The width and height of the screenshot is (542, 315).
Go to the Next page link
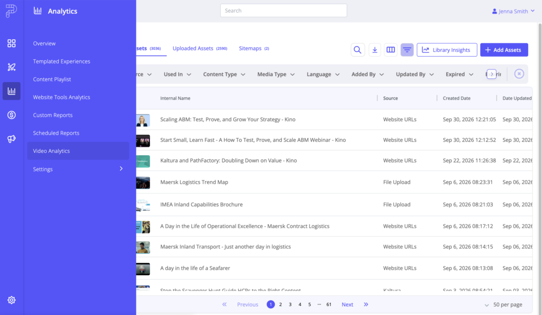pyautogui.click(x=347, y=304)
